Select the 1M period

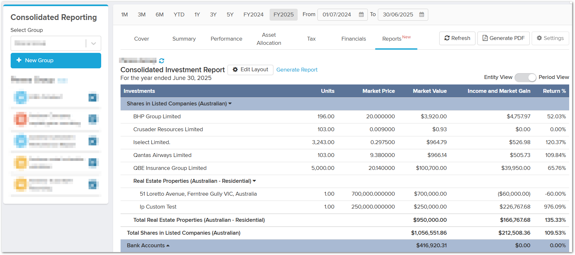[x=124, y=15]
